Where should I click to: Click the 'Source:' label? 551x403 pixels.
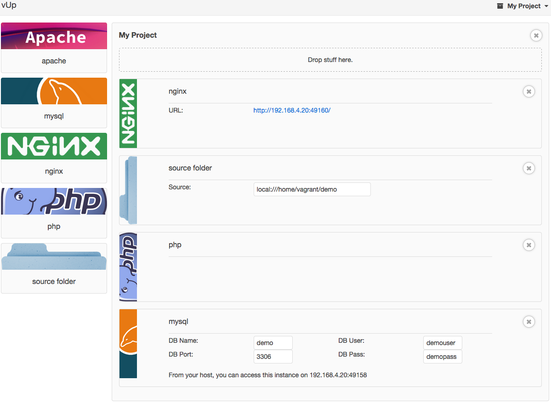click(x=180, y=187)
